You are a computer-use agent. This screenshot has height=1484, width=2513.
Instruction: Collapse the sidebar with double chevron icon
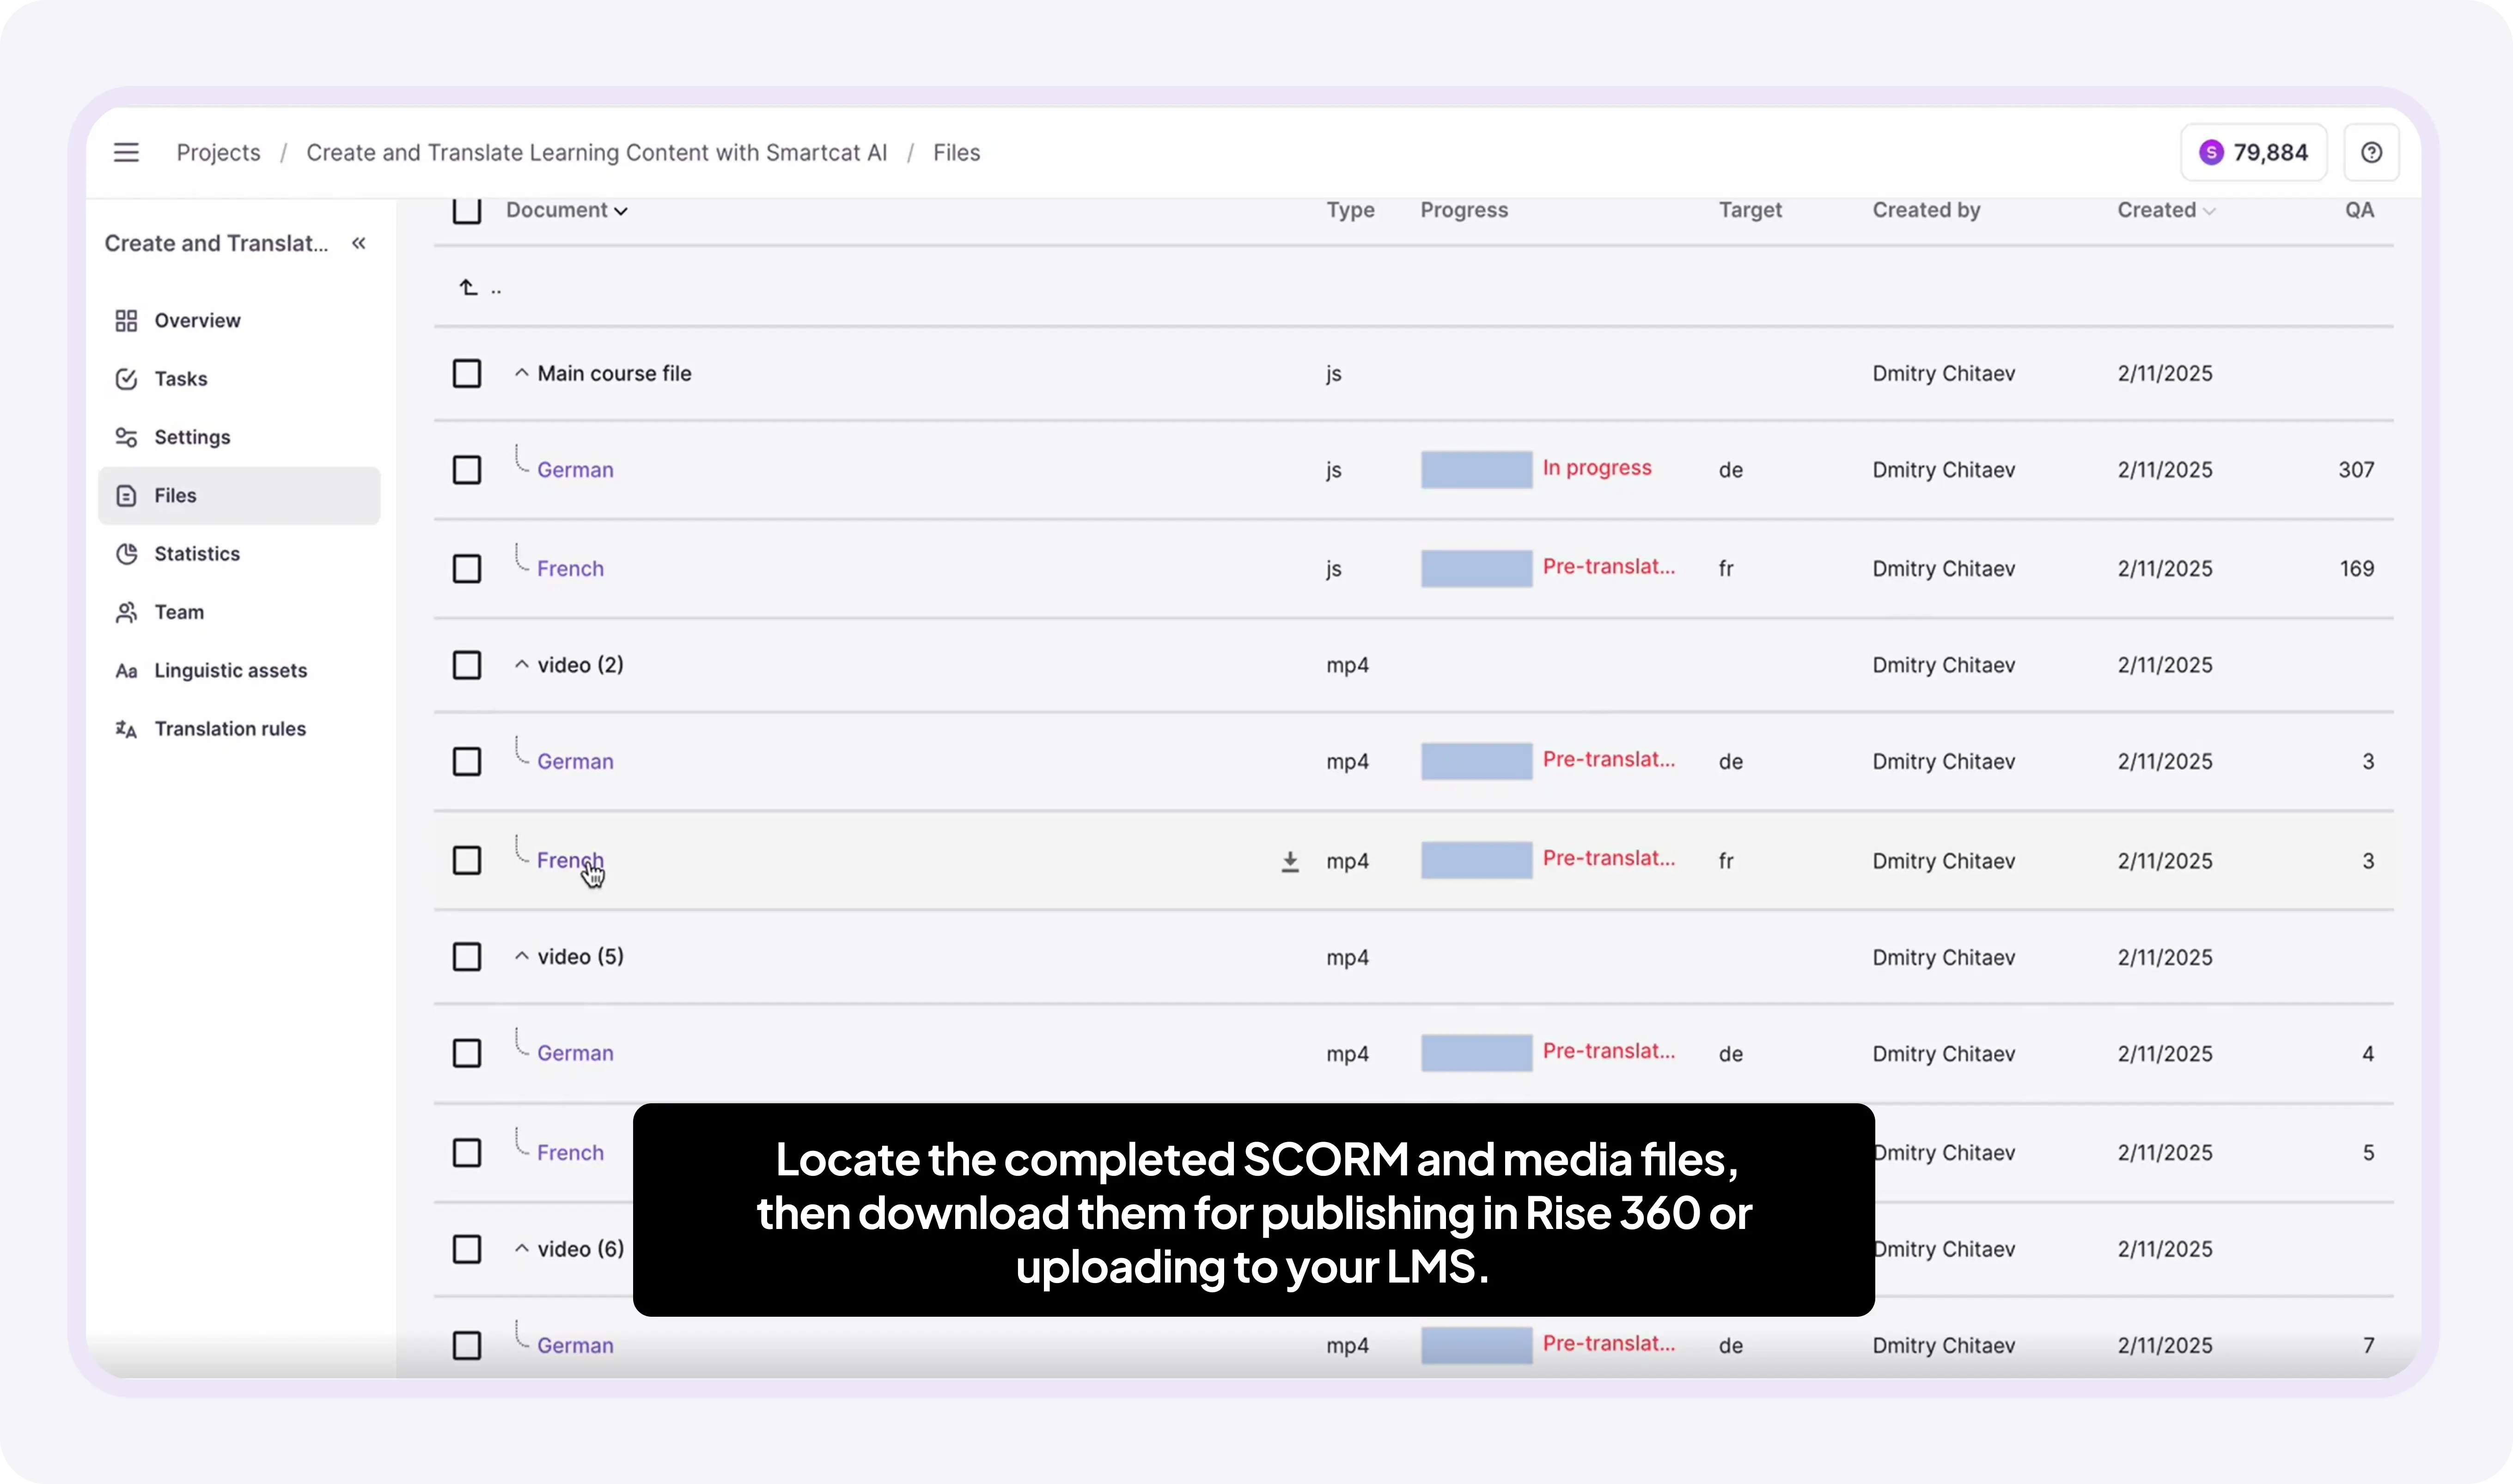(x=359, y=243)
